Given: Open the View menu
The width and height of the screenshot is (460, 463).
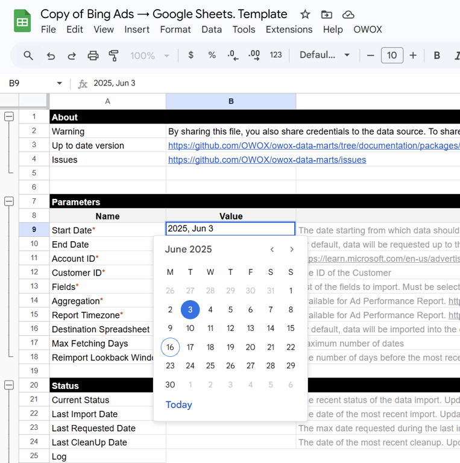Looking at the screenshot, I should 104,30.
